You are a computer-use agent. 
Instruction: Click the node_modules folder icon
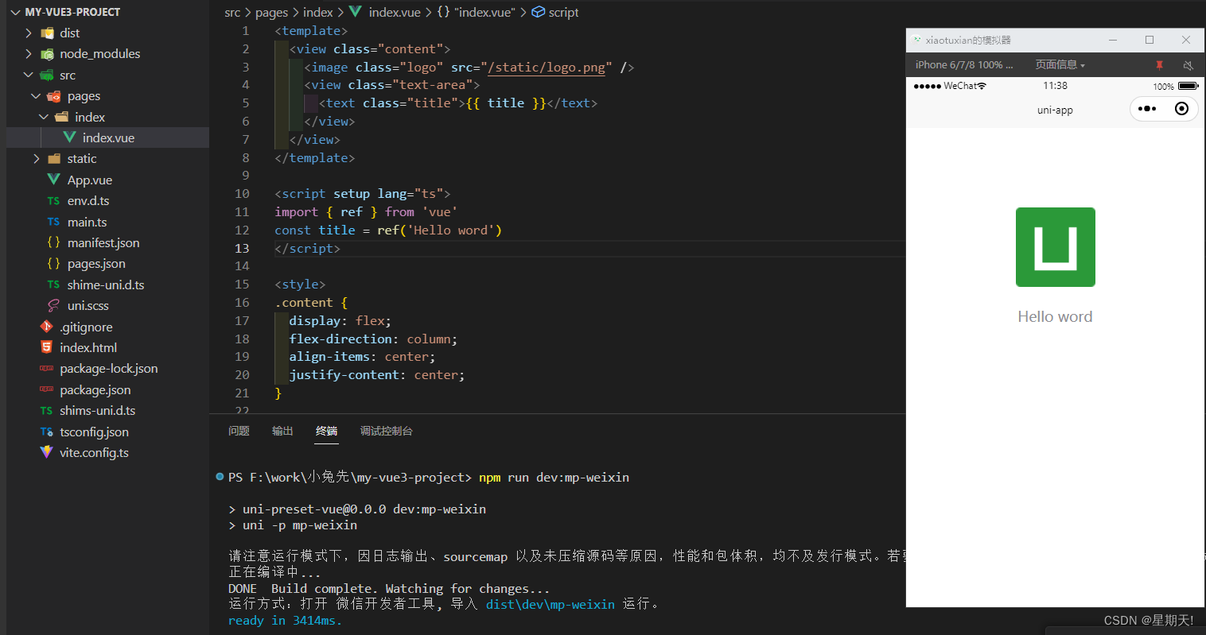click(47, 54)
